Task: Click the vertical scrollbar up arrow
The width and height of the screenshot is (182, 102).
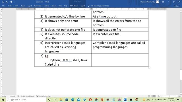Action: pos(181,12)
